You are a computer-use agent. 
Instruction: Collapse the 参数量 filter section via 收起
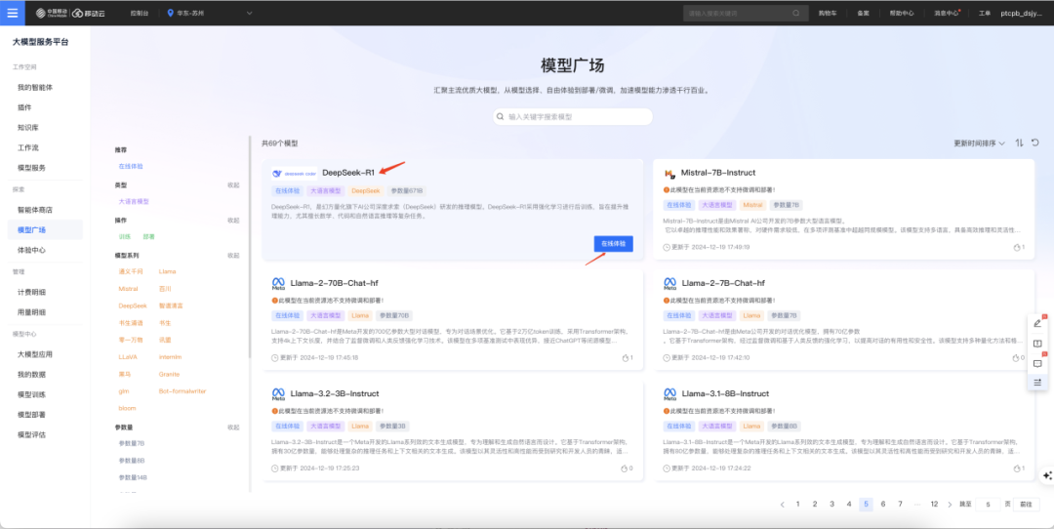pyautogui.click(x=233, y=427)
